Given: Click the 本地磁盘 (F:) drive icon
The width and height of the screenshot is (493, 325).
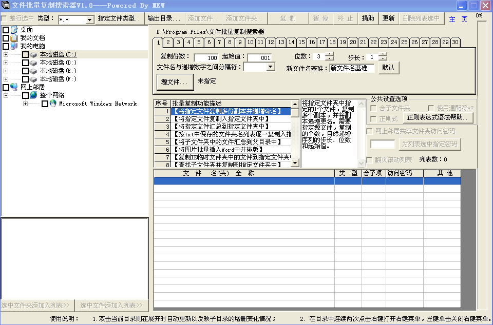Looking at the screenshot, I should click(33, 79).
